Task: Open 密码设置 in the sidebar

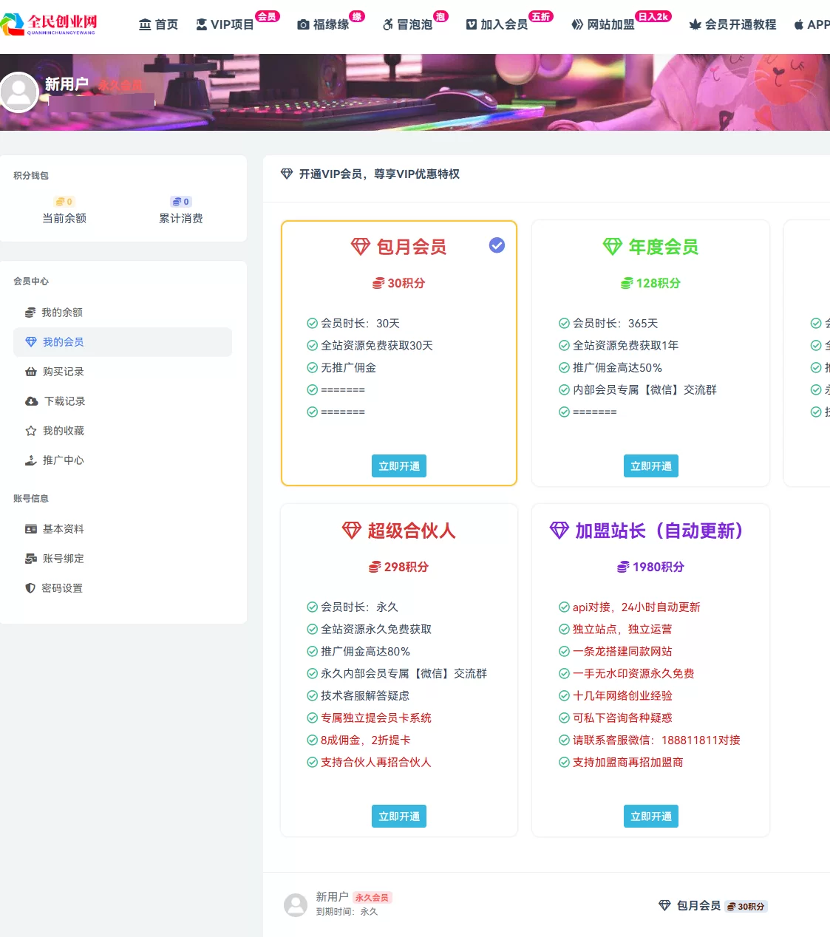Action: [x=123, y=588]
